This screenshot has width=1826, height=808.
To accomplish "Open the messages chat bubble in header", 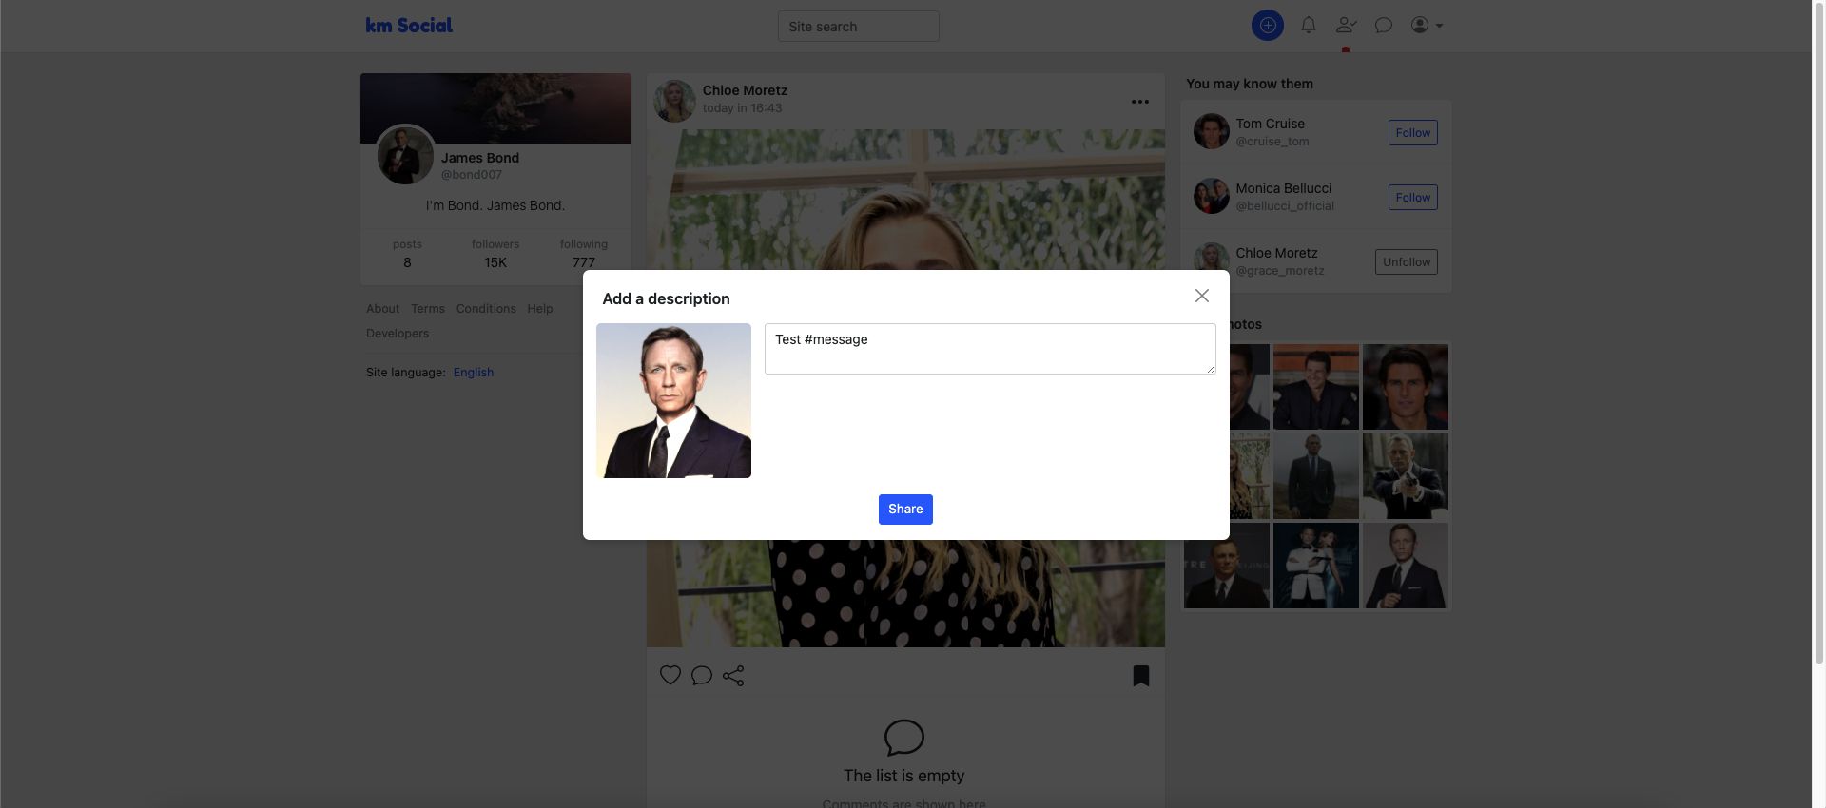I will pyautogui.click(x=1384, y=26).
